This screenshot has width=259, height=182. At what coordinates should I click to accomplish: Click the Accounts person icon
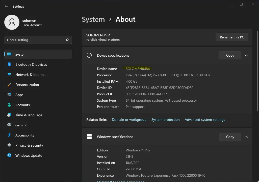coord(9,105)
